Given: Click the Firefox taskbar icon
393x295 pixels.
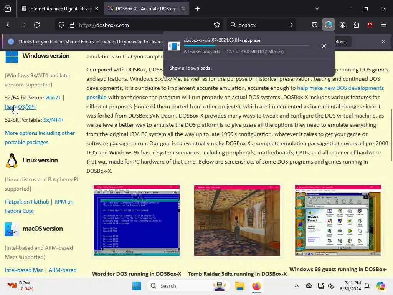Looking at the screenshot, I should pos(256,286).
